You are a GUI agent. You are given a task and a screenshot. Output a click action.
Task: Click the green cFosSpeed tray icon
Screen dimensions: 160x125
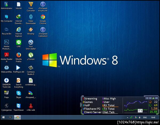click(x=131, y=118)
